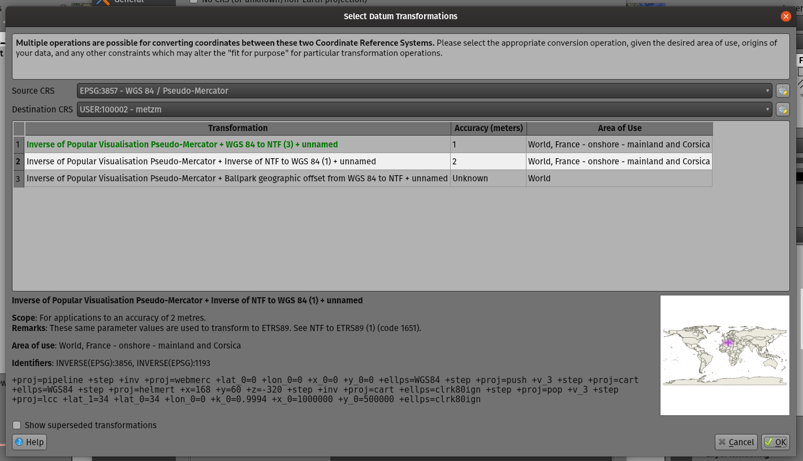
Task: Click the green OK checkmark icon
Action: (770, 442)
